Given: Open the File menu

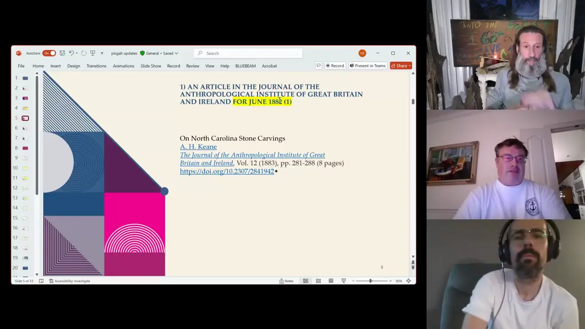Looking at the screenshot, I should (x=21, y=66).
